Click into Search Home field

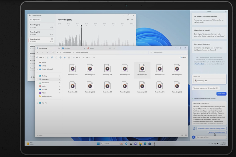(168, 53)
